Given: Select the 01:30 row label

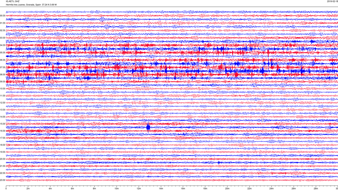Looking at the screenshot, I should click(2, 23).
